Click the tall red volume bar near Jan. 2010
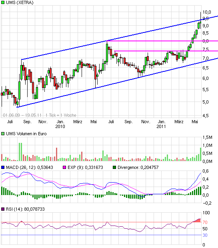This screenshot has width=218, height=248. point(56,154)
